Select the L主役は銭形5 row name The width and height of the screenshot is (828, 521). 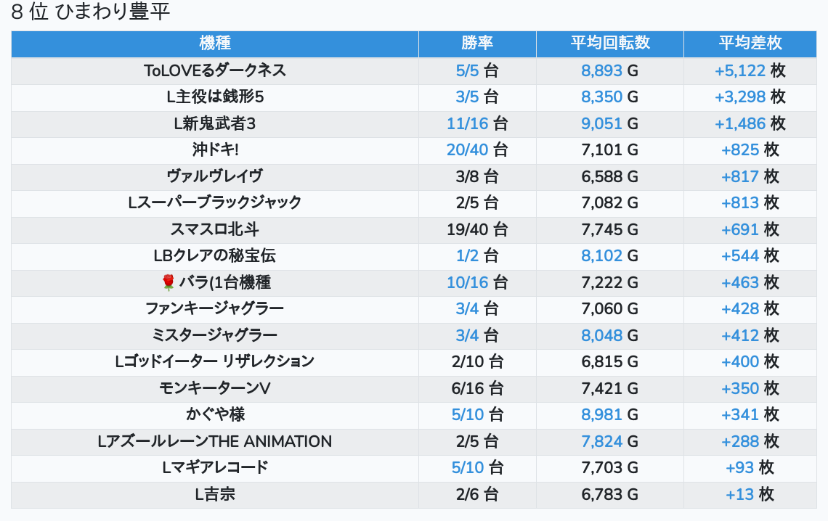(215, 97)
